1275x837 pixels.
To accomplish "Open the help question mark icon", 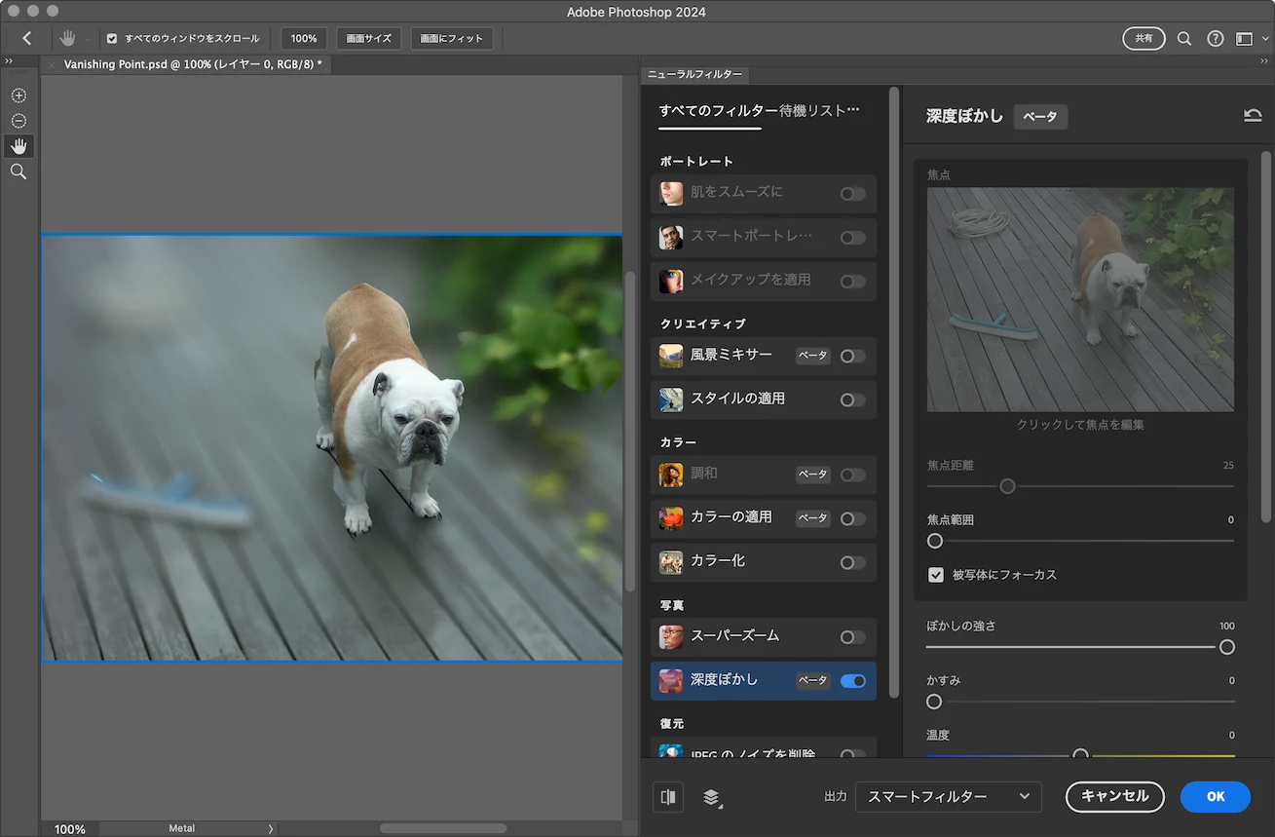I will (x=1216, y=39).
